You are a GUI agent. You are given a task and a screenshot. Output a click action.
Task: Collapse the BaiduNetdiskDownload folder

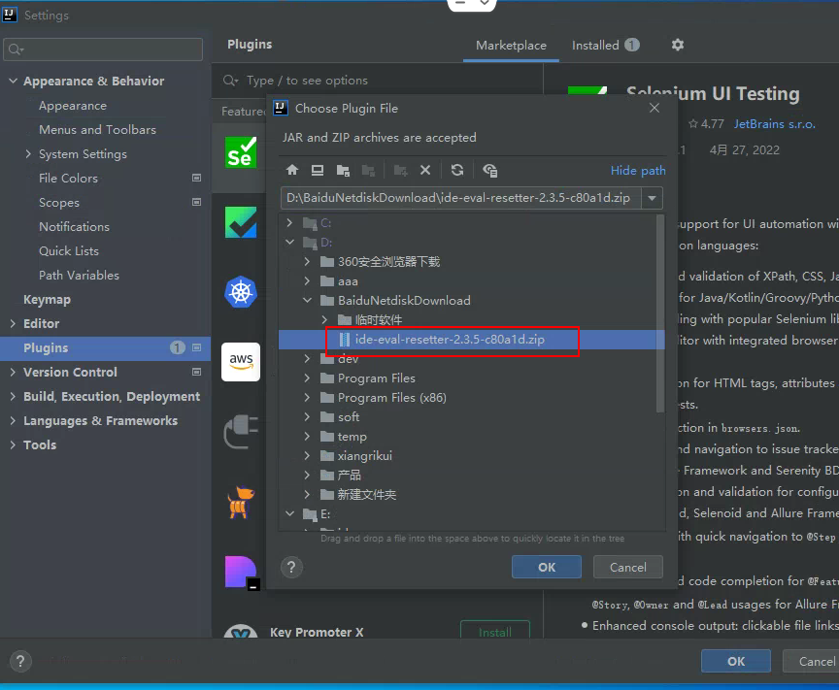coord(308,301)
